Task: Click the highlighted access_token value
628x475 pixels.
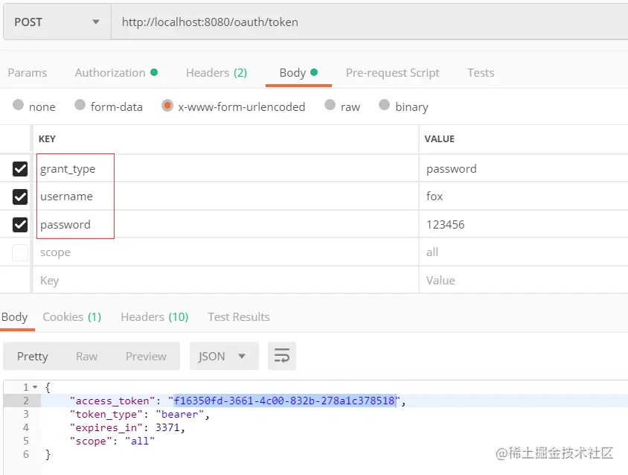Action: pos(284,401)
